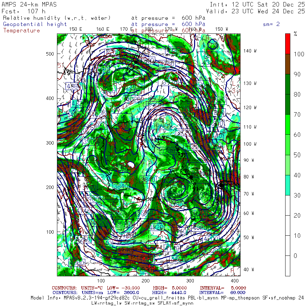Click the bright green 60-70 percent colorbar segment
This screenshot has height=307, width=307.
point(288,125)
